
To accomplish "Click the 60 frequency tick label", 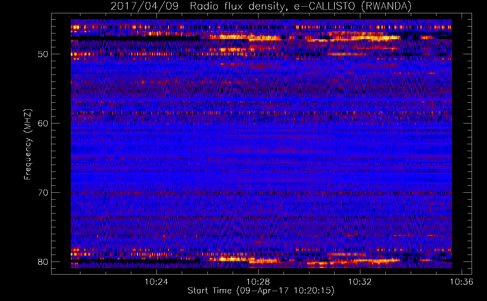I will 43,123.
